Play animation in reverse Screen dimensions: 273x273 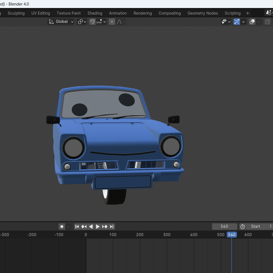click(91, 226)
